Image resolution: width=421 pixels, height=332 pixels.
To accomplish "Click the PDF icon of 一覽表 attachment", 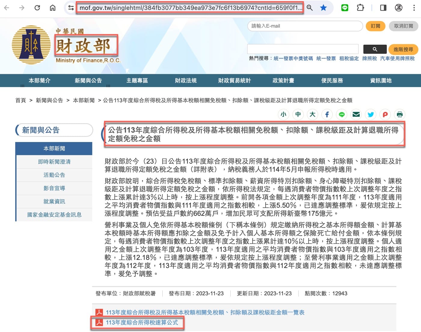I will click(x=99, y=312).
